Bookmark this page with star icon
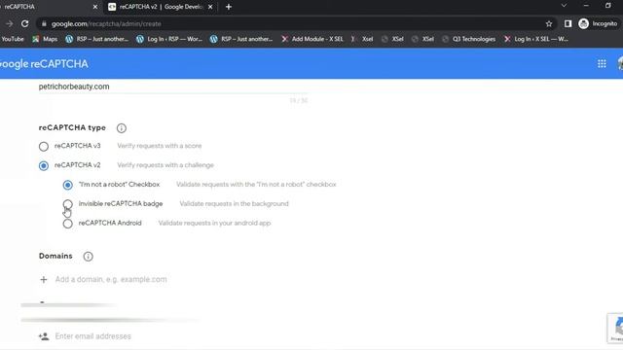 click(x=549, y=23)
